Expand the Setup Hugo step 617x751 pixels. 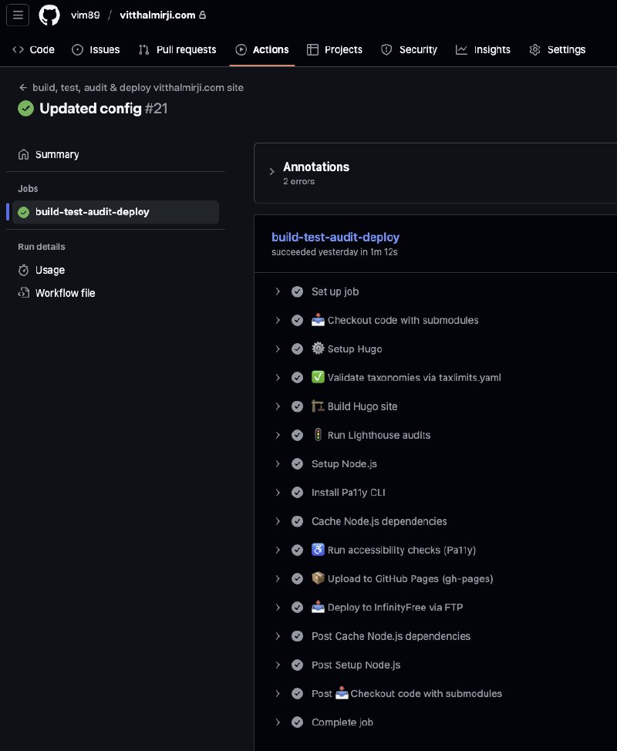tap(278, 349)
